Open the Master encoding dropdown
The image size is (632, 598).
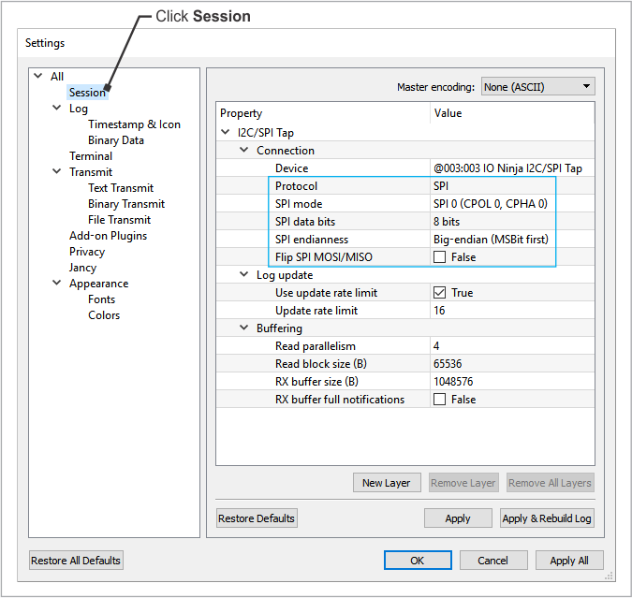537,87
